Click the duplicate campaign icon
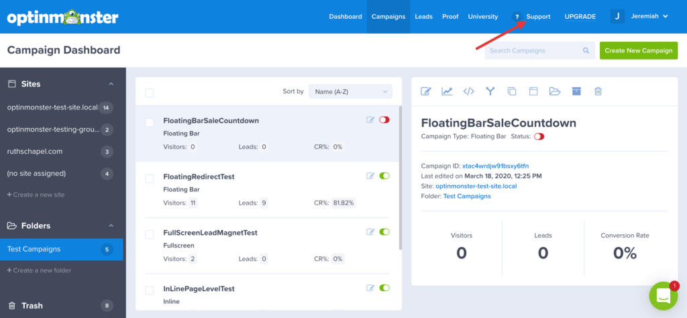687x318 pixels. pyautogui.click(x=512, y=91)
